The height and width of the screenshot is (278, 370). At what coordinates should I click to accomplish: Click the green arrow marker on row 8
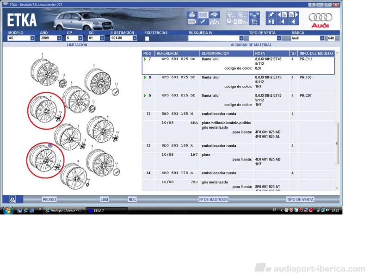point(145,77)
